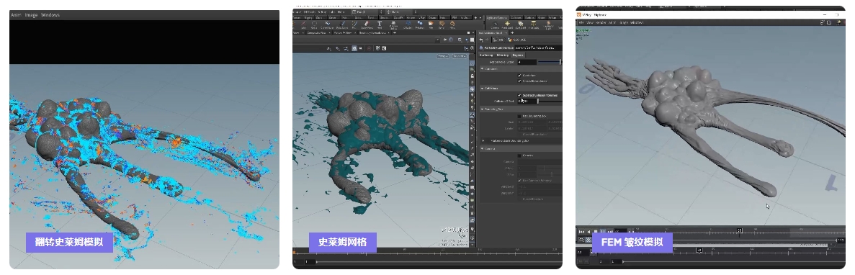
Task: Open the File menu in MPlay window
Action: tap(582, 23)
